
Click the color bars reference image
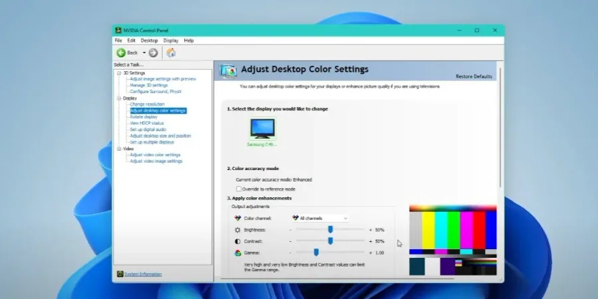point(452,241)
